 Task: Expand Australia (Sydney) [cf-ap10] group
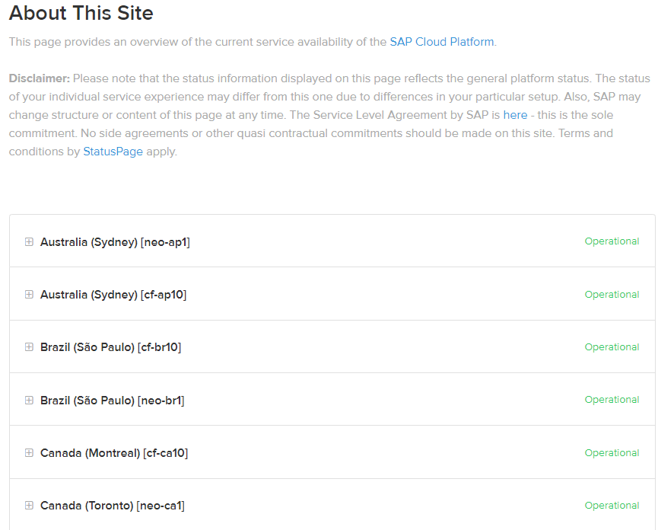[29, 295]
